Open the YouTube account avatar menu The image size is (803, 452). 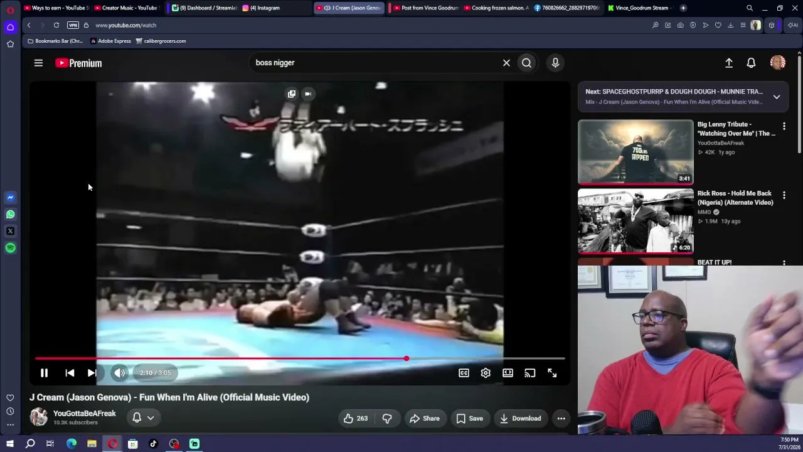(778, 63)
